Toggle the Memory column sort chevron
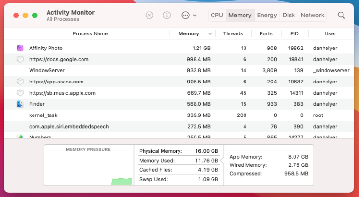This screenshot has height=197, width=359. [210, 34]
